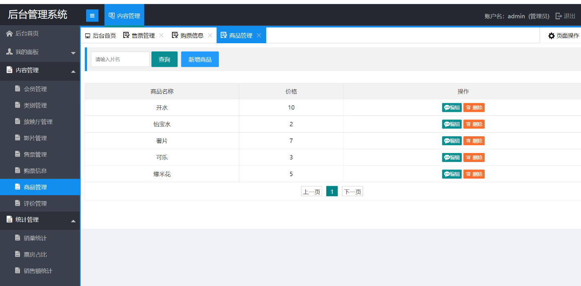Image resolution: width=581 pixels, height=286 pixels.
Task: Open the 内容管理 top navigation item
Action: [124, 16]
